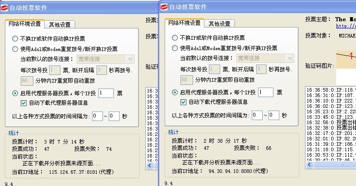Toggle 自动下载代理服务器信息 checkbox in right window
Viewport: 356px width, 186px height.
(x=183, y=102)
